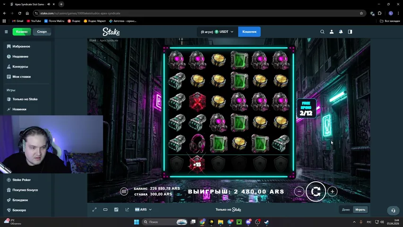Toggle the right side chat panel icon
The image size is (403, 227).
350,32
